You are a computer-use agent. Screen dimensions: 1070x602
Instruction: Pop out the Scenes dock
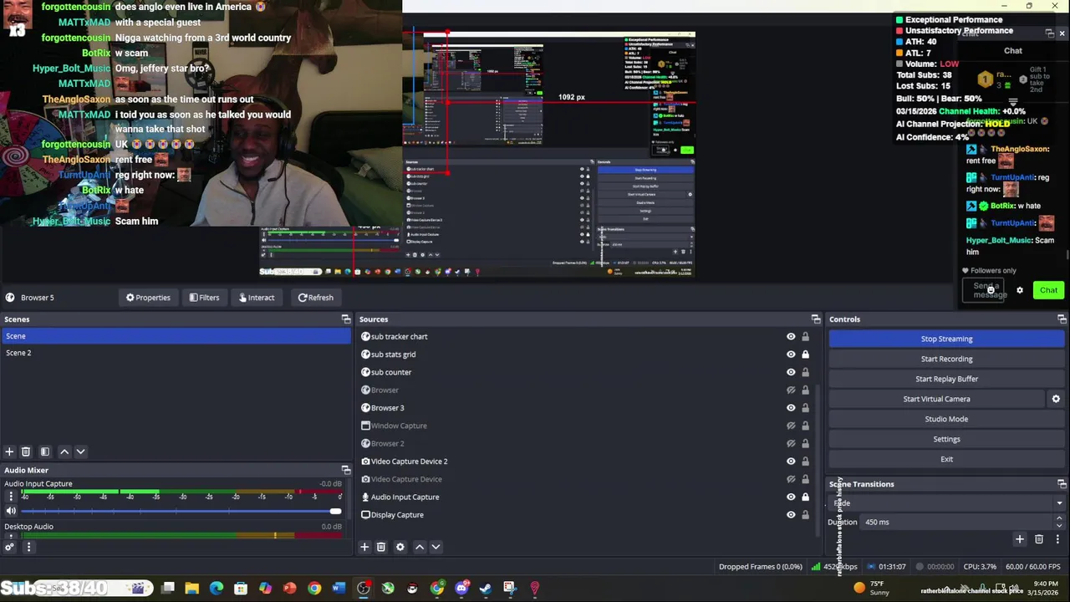tap(346, 319)
